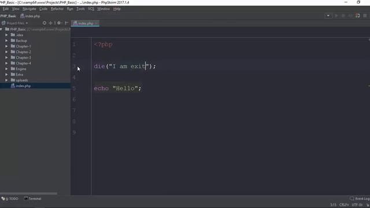
Task: Open the Refactor menu
Action: pyautogui.click(x=57, y=9)
